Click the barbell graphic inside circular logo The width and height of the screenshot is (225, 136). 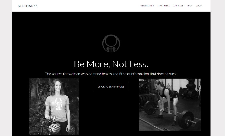111,49
